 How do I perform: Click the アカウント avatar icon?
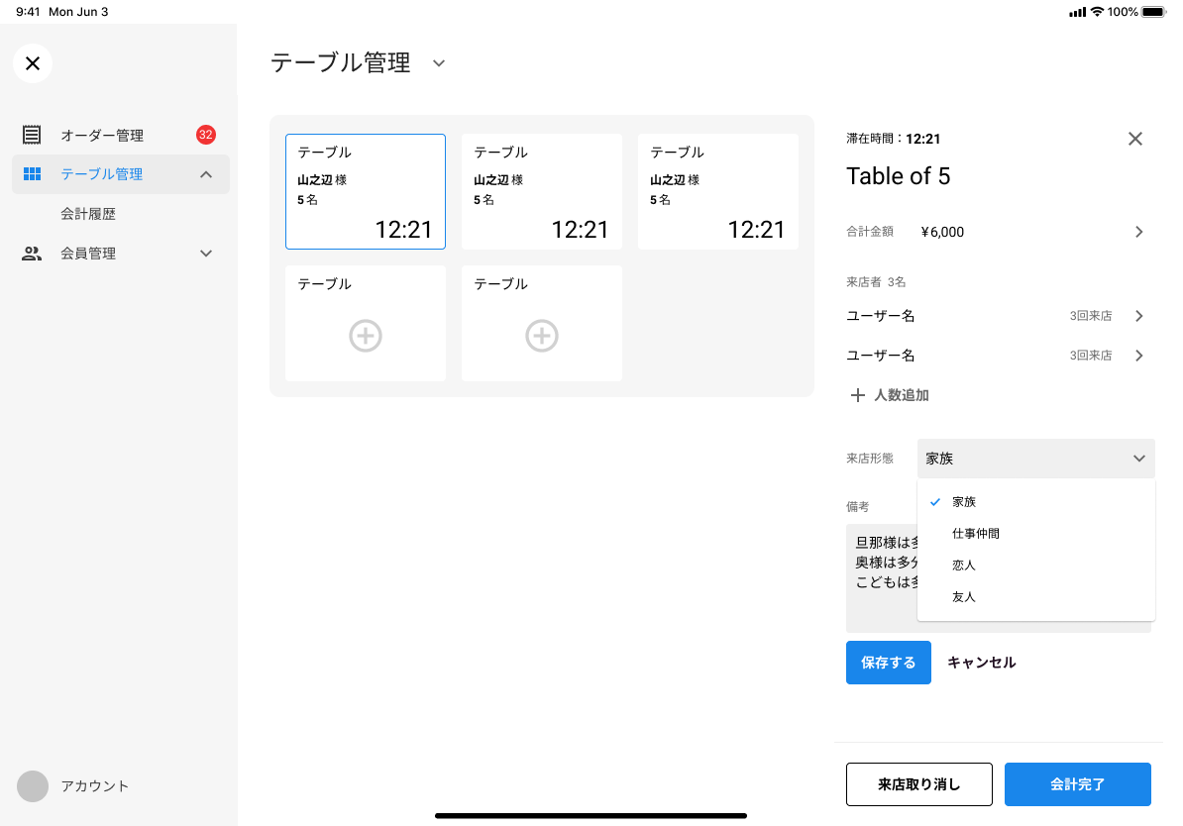[33, 786]
